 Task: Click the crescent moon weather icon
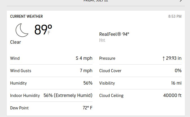coord(22,30)
